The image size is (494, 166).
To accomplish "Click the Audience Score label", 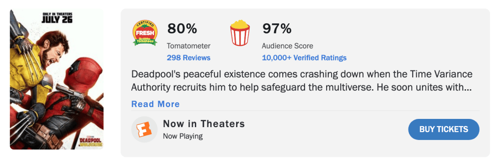I will click(287, 46).
